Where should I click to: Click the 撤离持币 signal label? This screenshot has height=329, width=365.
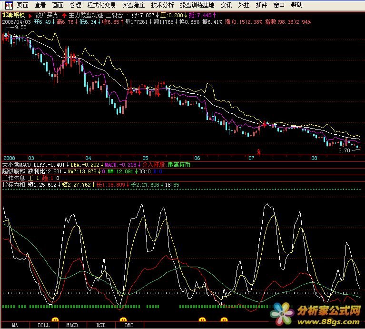(180, 165)
